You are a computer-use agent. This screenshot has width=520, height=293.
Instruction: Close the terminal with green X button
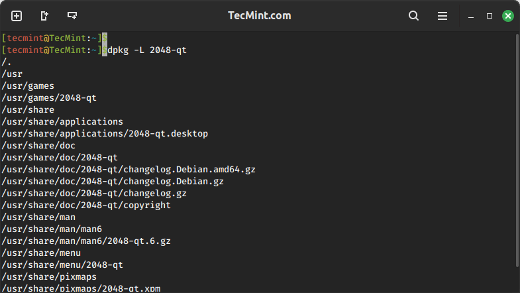[508, 16]
